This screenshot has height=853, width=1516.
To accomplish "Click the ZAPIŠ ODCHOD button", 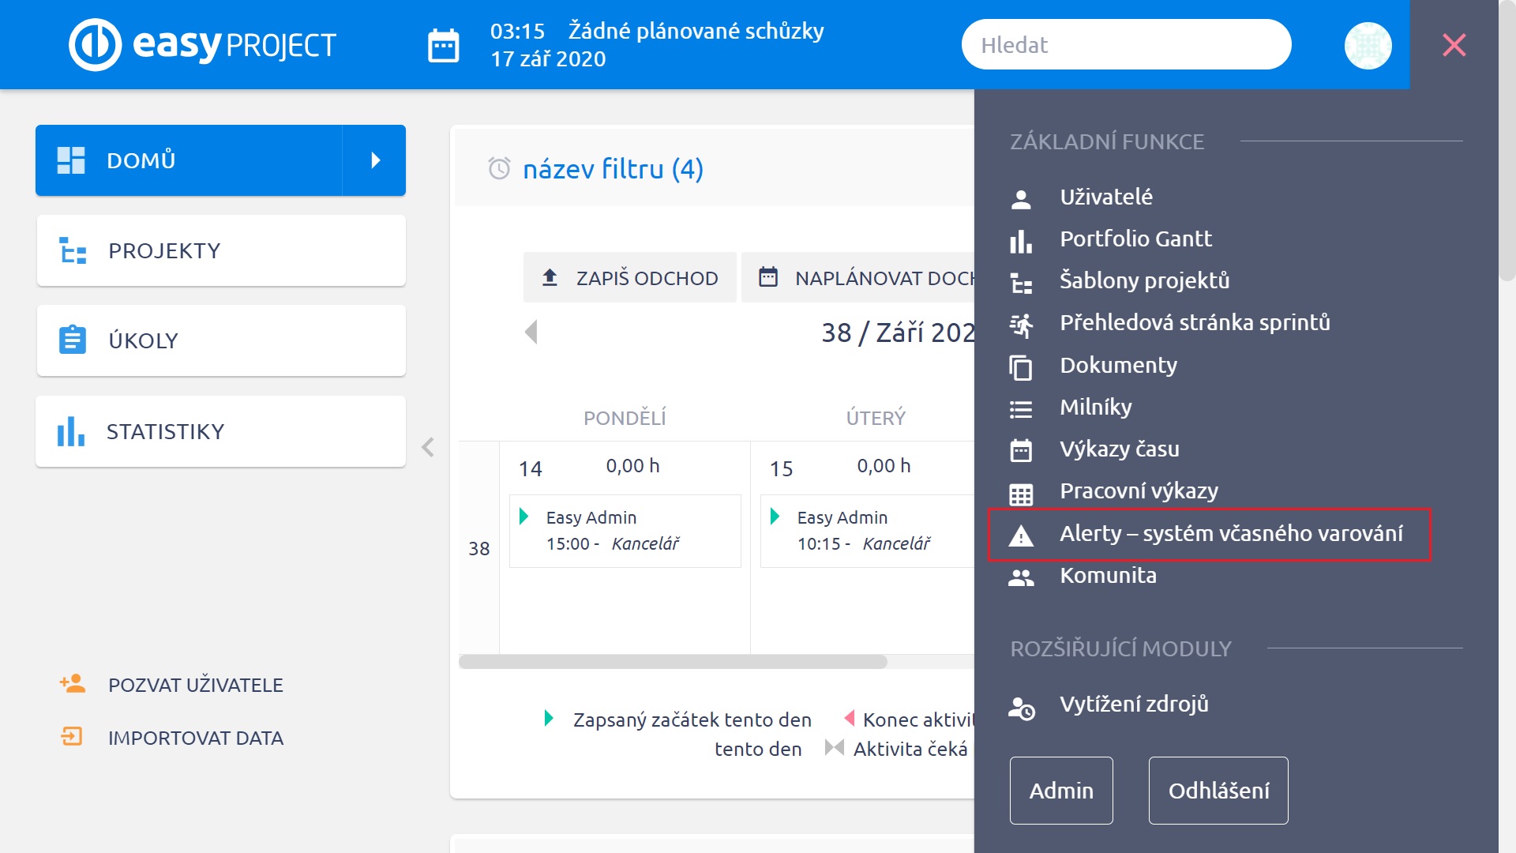I will [630, 277].
